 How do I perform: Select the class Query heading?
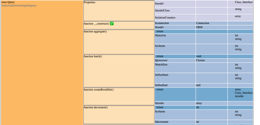pos(8,2)
